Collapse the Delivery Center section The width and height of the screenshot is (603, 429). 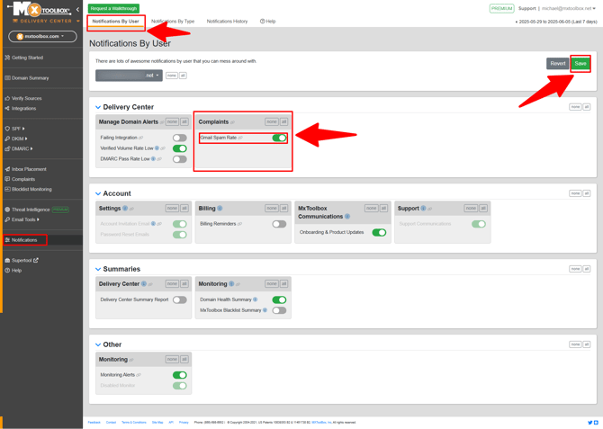tap(98, 107)
